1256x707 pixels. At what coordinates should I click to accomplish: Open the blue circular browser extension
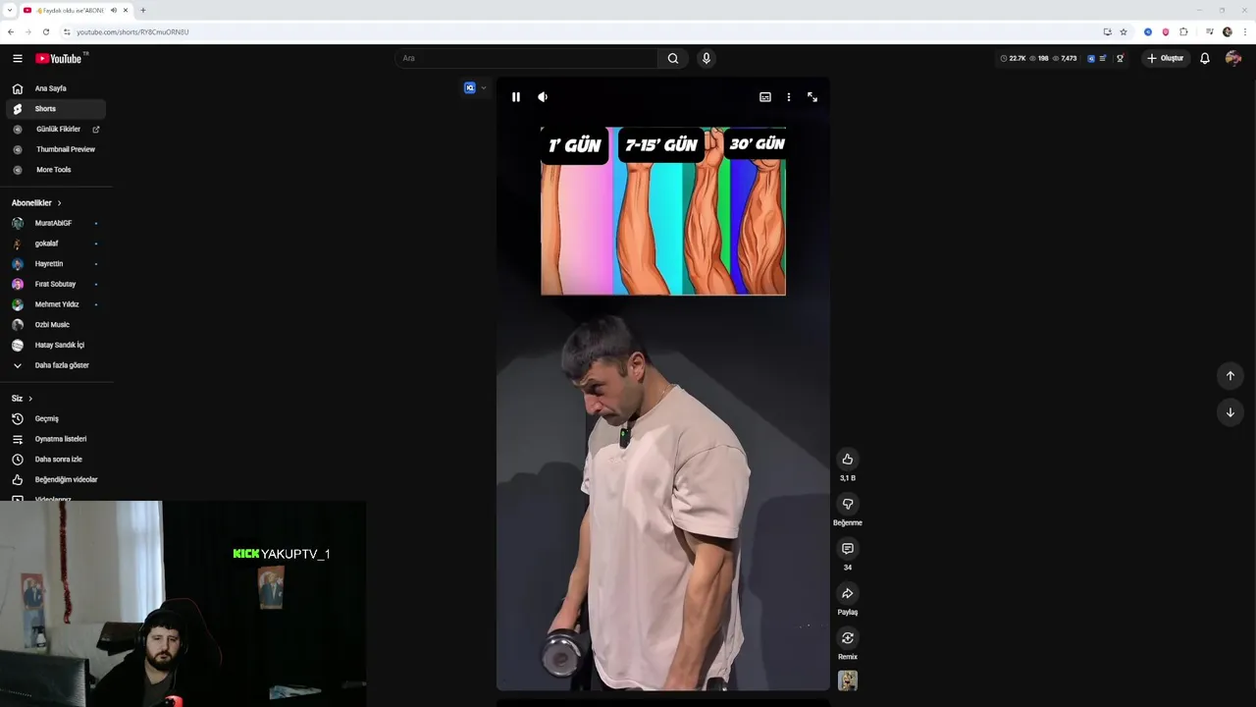click(1148, 31)
